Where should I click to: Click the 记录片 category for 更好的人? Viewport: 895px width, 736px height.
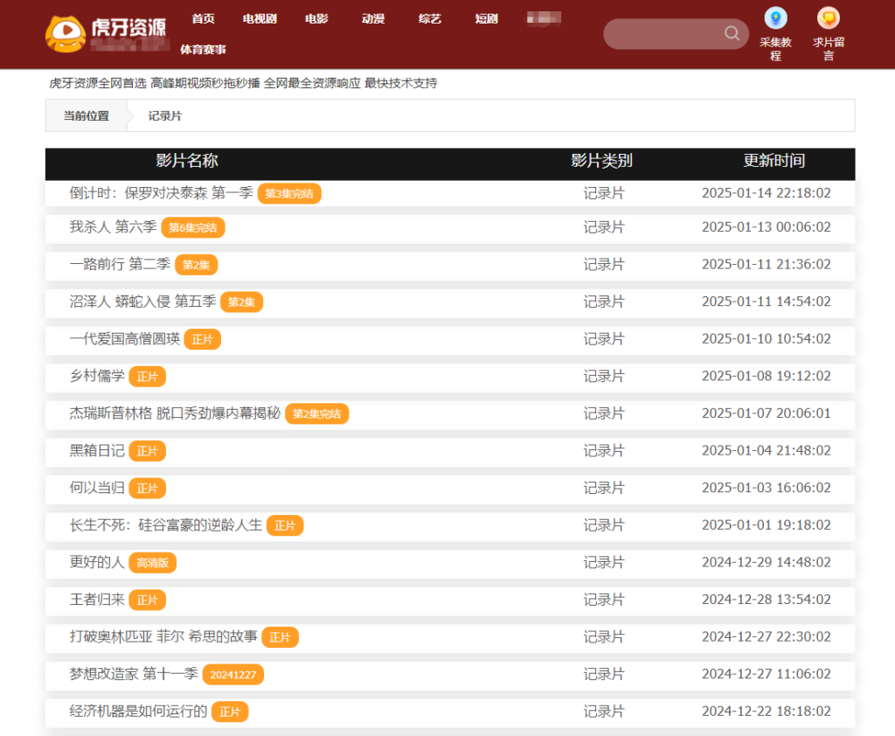tap(604, 562)
